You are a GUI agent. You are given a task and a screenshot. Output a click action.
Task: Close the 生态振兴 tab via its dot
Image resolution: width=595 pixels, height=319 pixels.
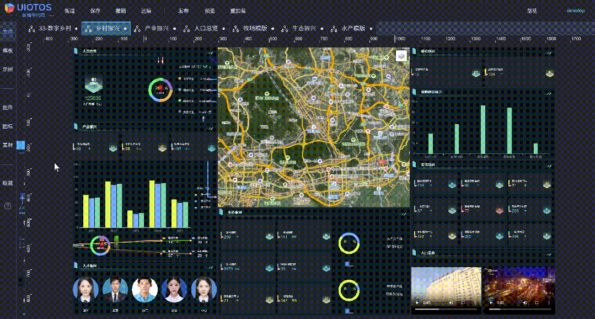[321, 29]
